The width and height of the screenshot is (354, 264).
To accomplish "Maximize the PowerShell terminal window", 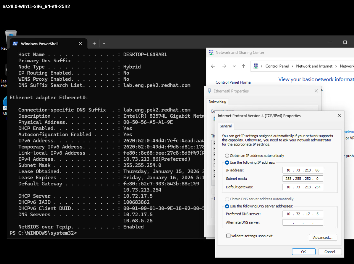I will coord(345,42).
